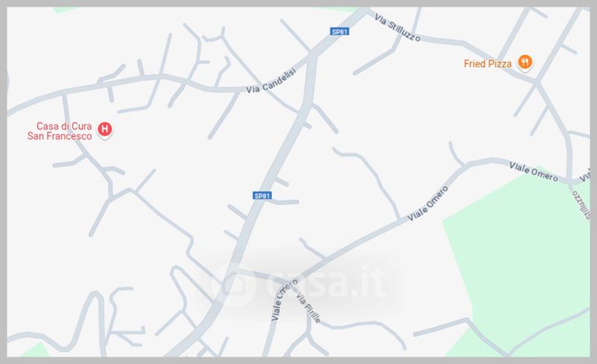The height and width of the screenshot is (364, 597).
Task: Click the Viale Omero label beside Via Pirille
Action: click(x=284, y=300)
